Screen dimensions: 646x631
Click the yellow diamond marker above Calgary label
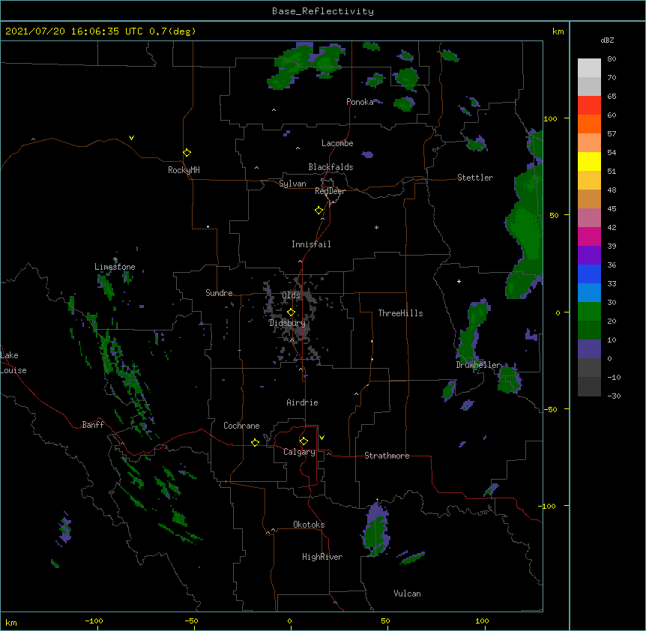click(304, 441)
